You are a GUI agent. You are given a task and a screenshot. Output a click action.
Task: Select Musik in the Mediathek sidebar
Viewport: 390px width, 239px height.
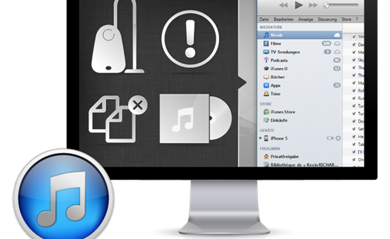click(x=300, y=35)
